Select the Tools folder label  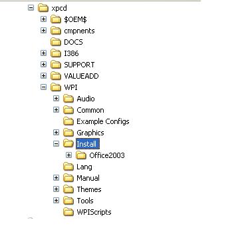pyautogui.click(x=85, y=201)
